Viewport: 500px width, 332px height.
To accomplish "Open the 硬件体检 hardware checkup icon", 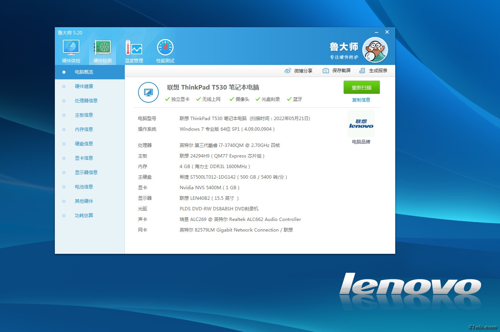I will pyautogui.click(x=71, y=48).
